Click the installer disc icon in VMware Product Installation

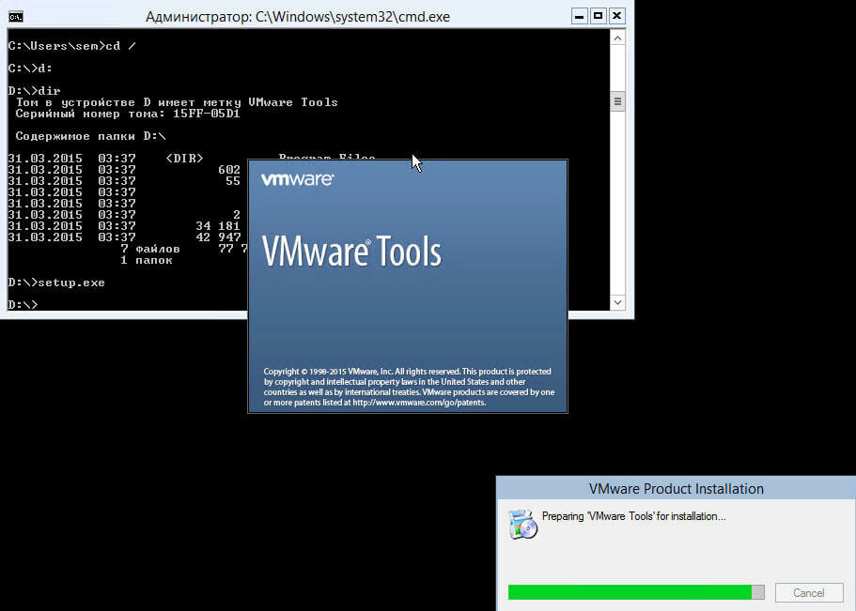(522, 525)
